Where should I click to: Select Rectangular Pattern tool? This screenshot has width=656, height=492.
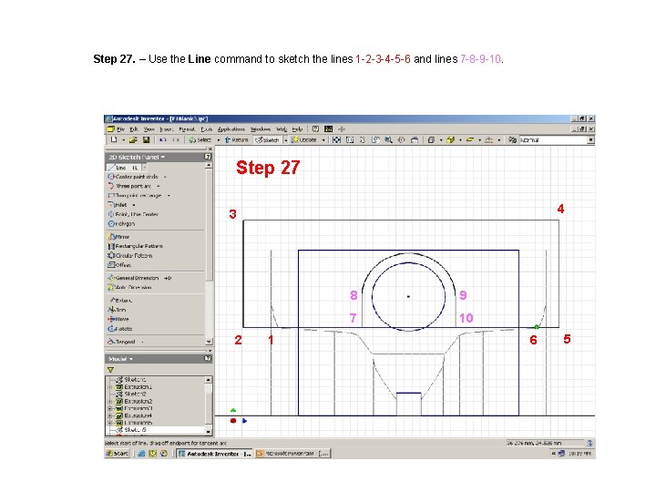[135, 246]
